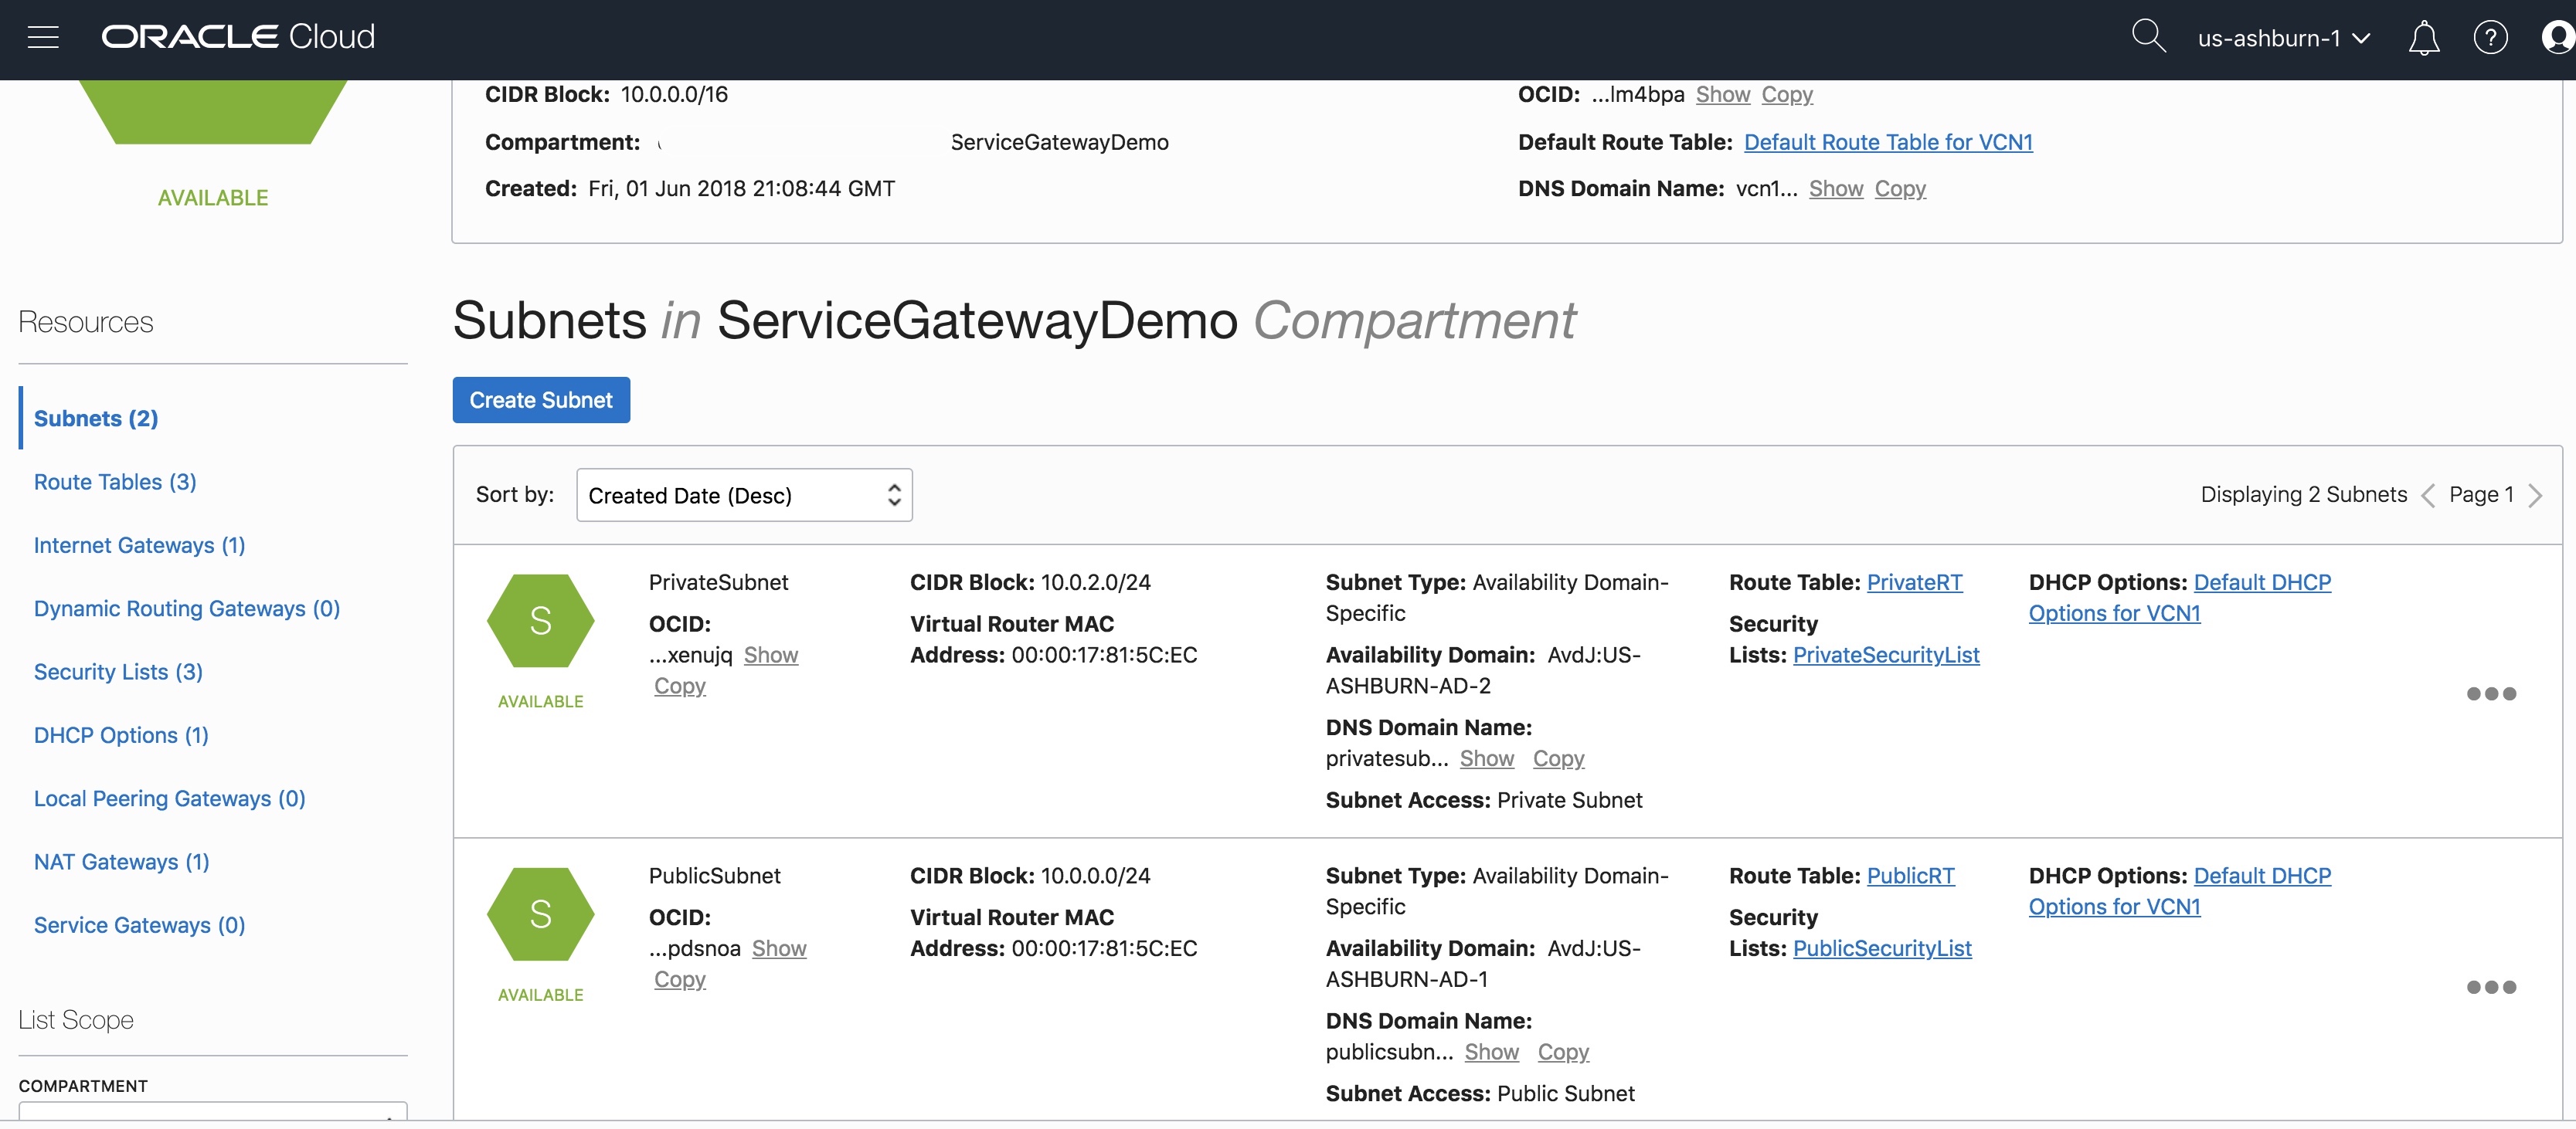This screenshot has width=2576, height=1129.
Task: Open the PrivateRT route table link
Action: coord(1914,582)
